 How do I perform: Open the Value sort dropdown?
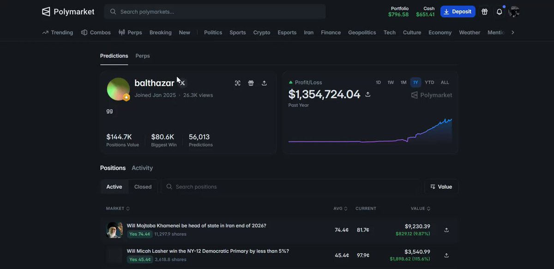click(x=441, y=186)
